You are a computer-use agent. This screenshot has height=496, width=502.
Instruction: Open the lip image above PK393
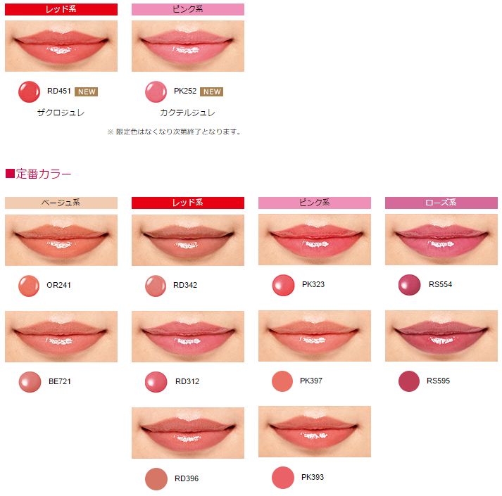pos(315,432)
